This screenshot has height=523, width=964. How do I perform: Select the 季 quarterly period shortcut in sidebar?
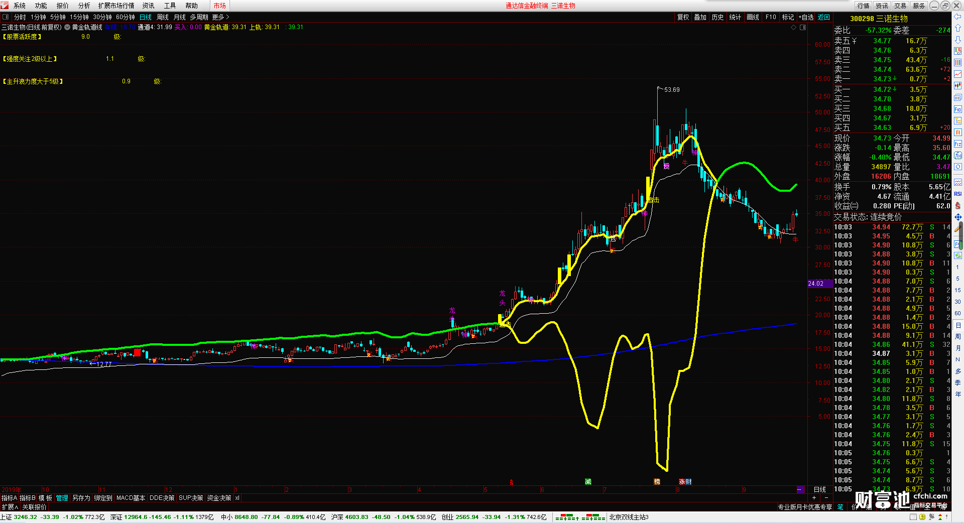pos(957,382)
